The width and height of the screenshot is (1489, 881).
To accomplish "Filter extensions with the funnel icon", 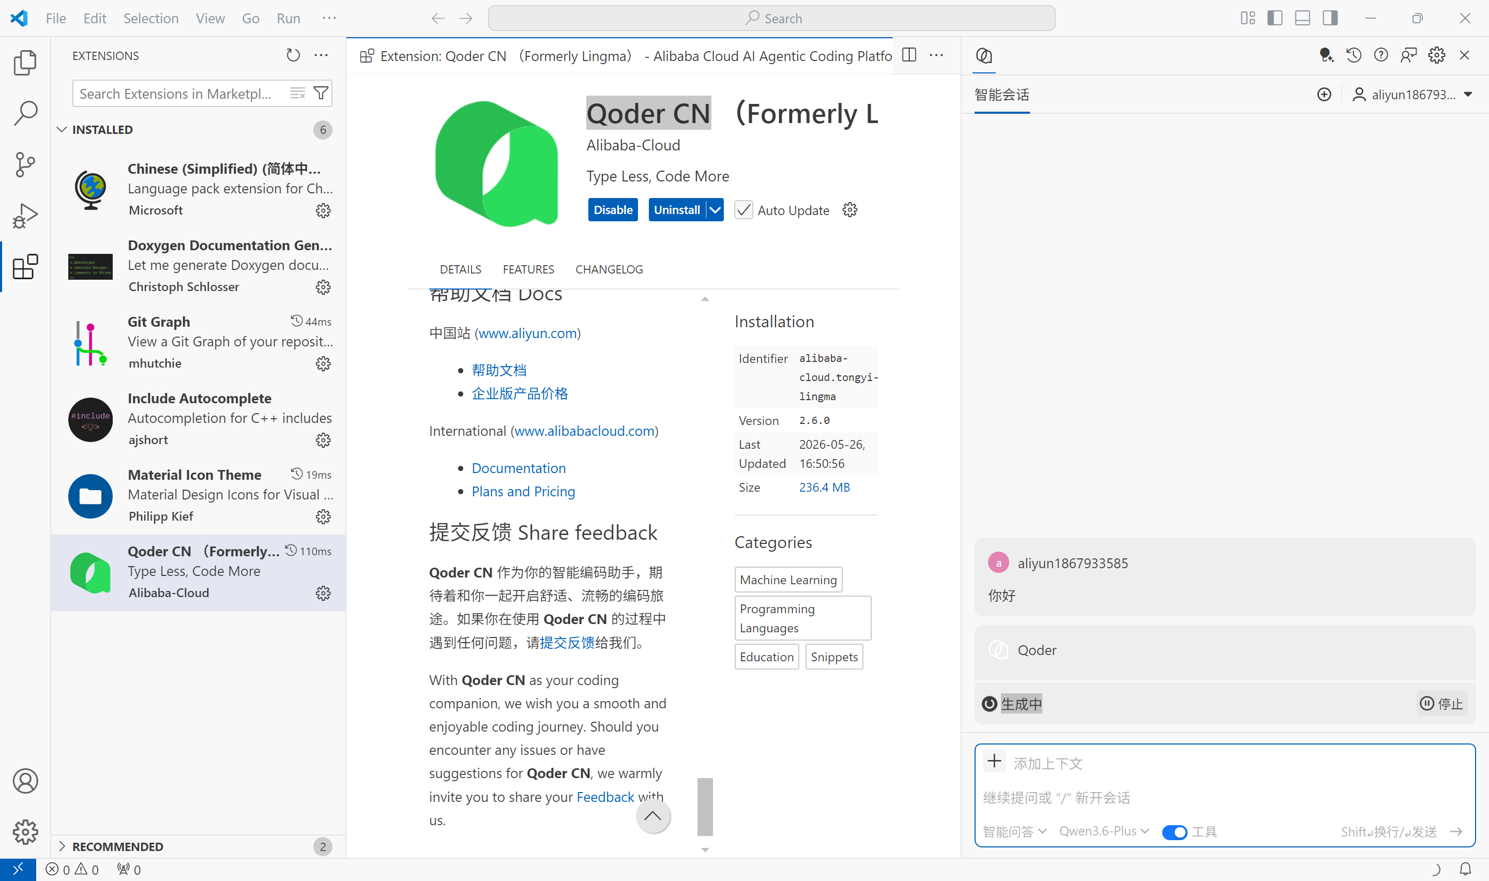I will [321, 93].
